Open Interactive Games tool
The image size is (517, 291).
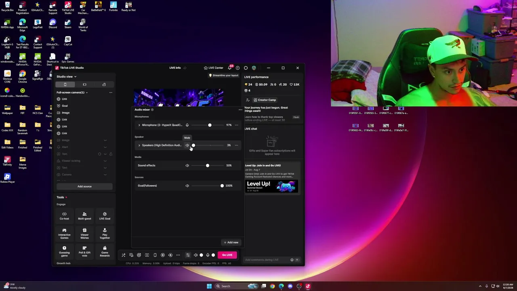click(64, 234)
